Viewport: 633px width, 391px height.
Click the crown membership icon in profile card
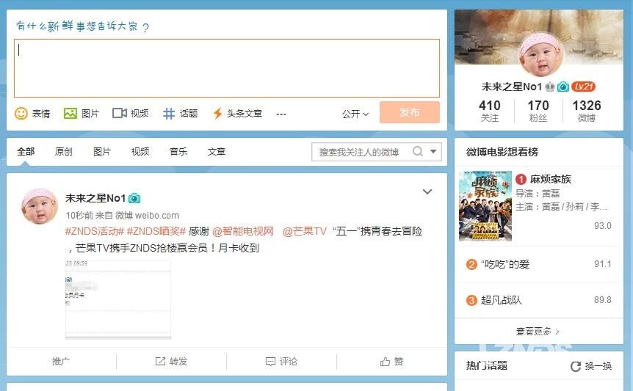tap(550, 87)
